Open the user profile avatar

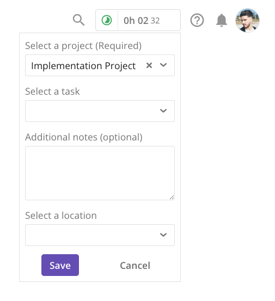[248, 20]
